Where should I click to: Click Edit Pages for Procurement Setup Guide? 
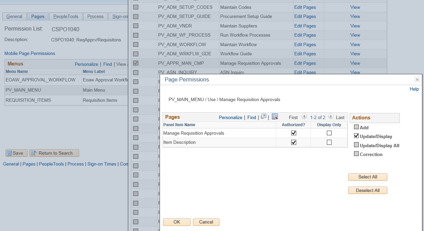305,16
